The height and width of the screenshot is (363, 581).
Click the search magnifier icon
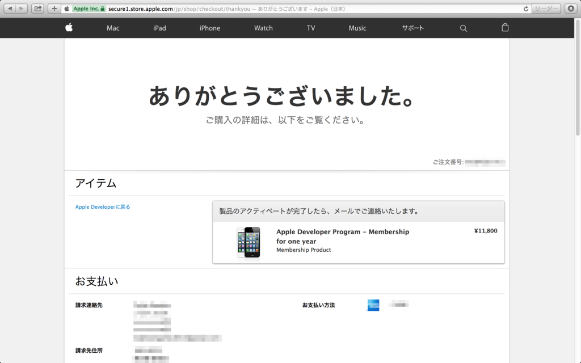[x=463, y=28]
